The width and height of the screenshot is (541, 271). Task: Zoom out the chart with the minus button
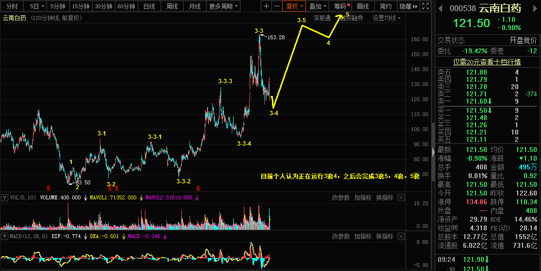coord(277,6)
